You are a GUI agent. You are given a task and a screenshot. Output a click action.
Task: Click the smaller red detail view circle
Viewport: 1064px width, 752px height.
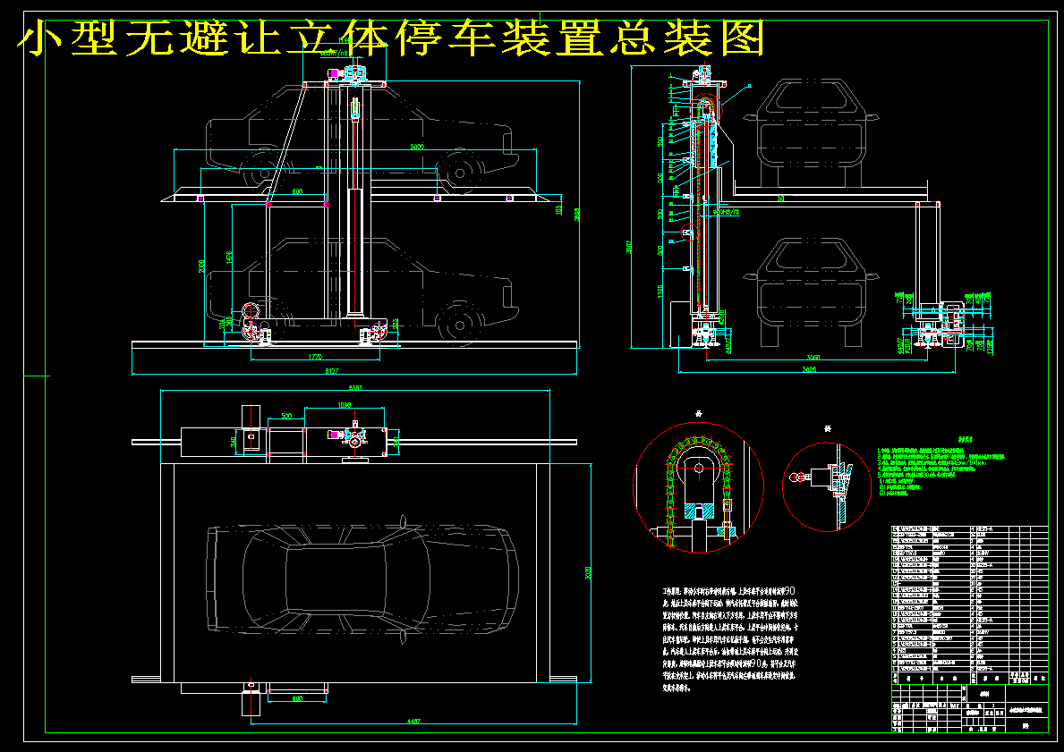coord(827,486)
